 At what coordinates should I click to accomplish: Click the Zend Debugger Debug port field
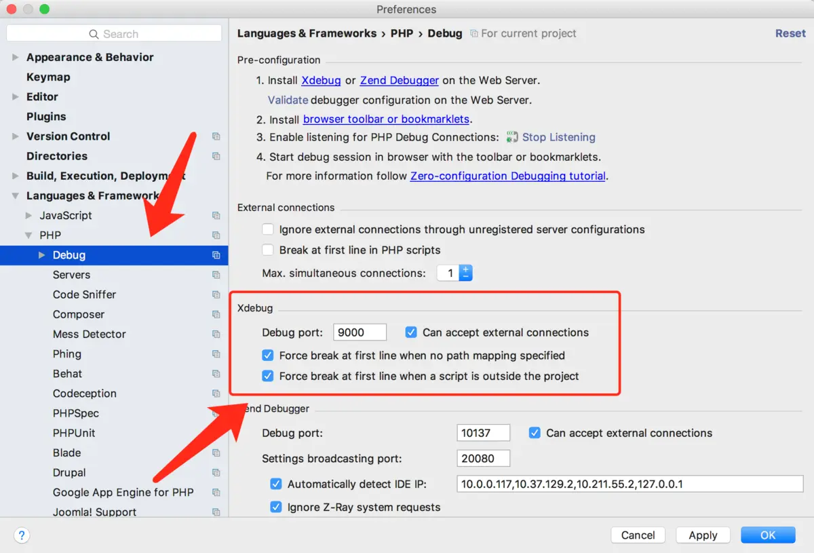pos(484,433)
